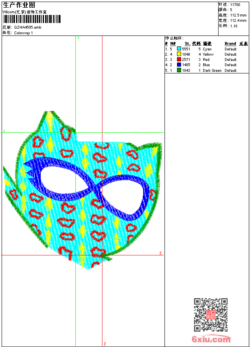Click the Cyan color swatch
This screenshot has height=347, width=250.
179,49
